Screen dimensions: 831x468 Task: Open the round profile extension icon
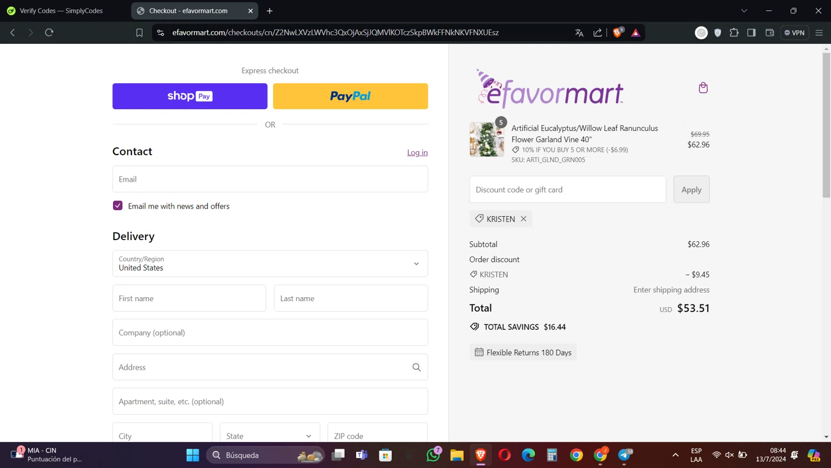[701, 33]
